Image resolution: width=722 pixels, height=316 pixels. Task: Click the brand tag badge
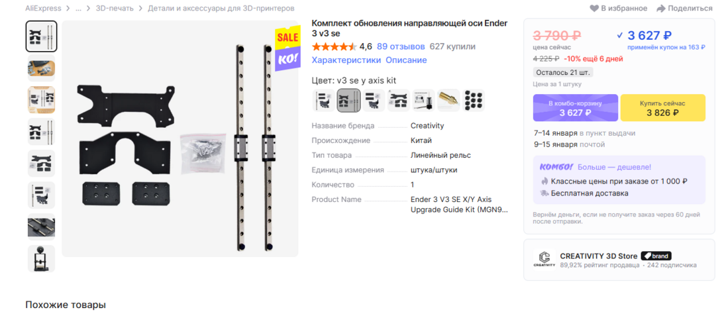[x=656, y=256]
